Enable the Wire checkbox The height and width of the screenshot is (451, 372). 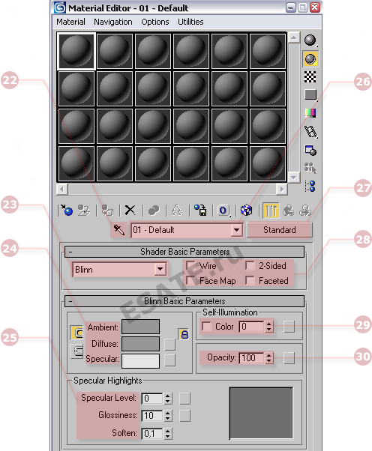click(x=191, y=265)
